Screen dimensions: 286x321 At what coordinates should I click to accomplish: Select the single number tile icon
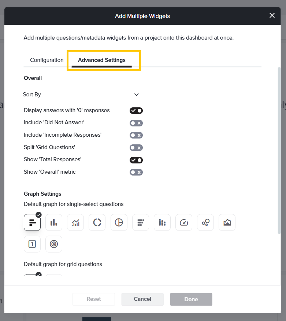tap(32, 244)
